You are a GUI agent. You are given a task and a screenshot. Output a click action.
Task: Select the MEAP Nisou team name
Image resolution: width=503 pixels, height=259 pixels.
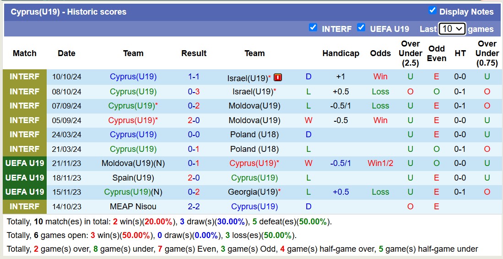133,207
